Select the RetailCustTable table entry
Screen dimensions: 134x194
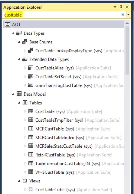pos(55,155)
